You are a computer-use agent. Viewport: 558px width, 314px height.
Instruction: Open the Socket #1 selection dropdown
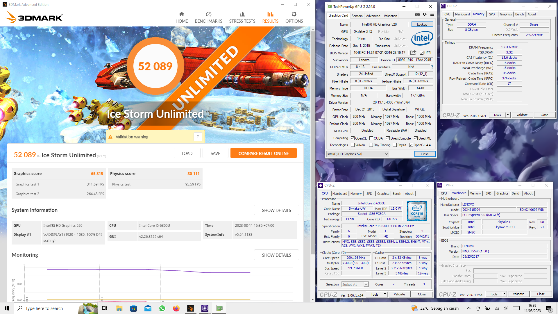[355, 284]
